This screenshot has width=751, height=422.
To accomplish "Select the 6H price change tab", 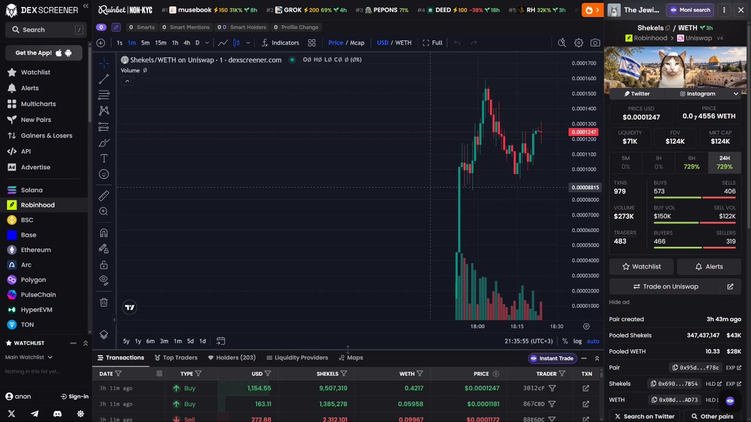I will (x=692, y=163).
